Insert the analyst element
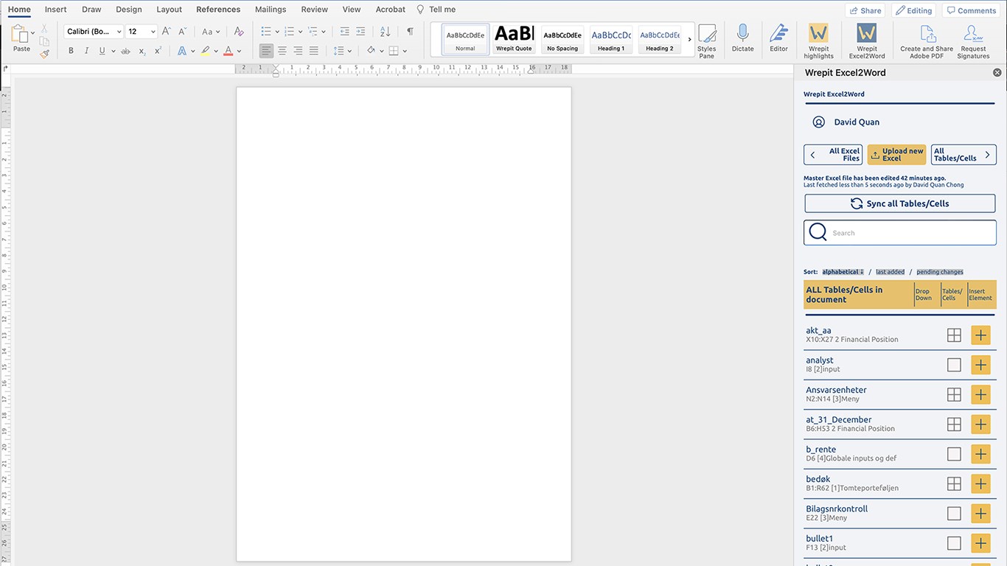Screen dimensions: 1007x566 980,365
